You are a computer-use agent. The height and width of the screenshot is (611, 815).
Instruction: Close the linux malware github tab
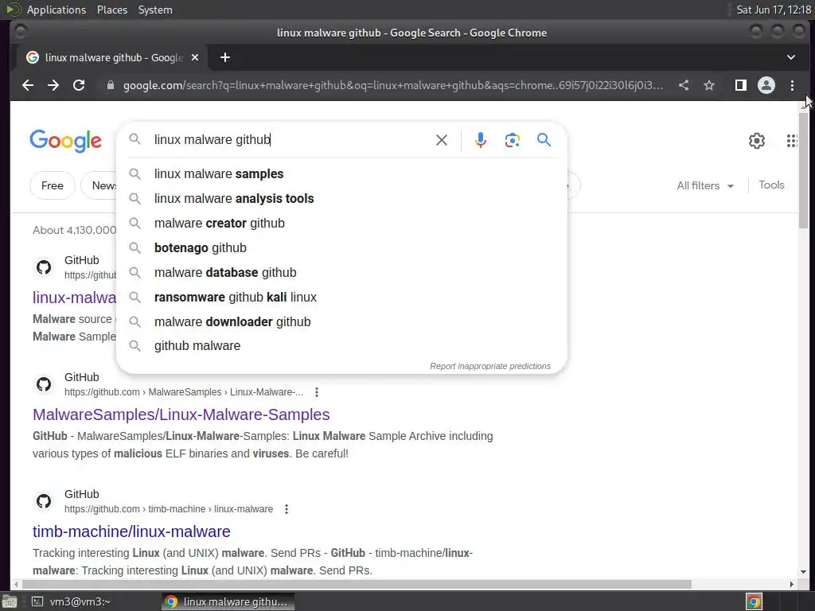click(195, 57)
